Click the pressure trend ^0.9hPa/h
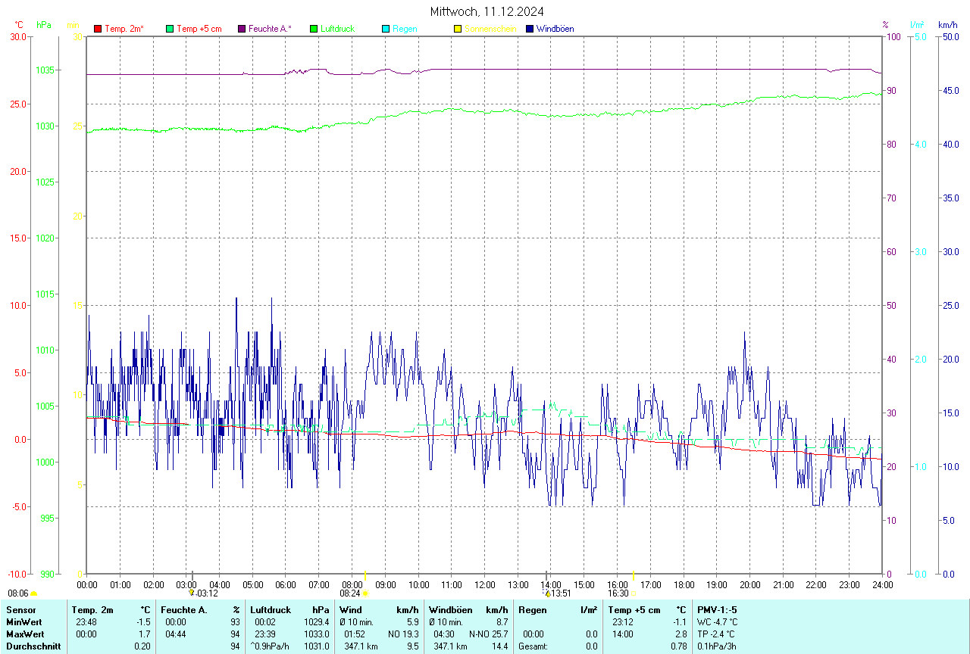 271,646
